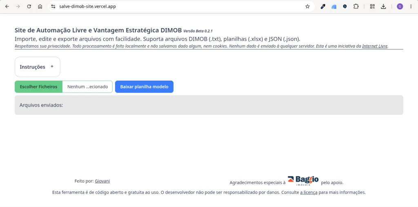
Task: Open the blue folder-shaped extension icon
Action: (x=334, y=7)
